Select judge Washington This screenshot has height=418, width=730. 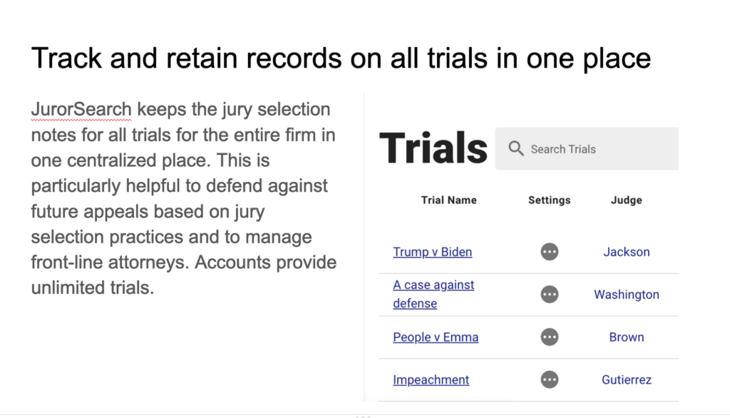(627, 295)
